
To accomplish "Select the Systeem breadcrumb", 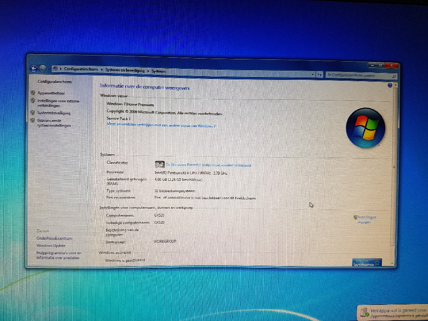I will (x=159, y=71).
